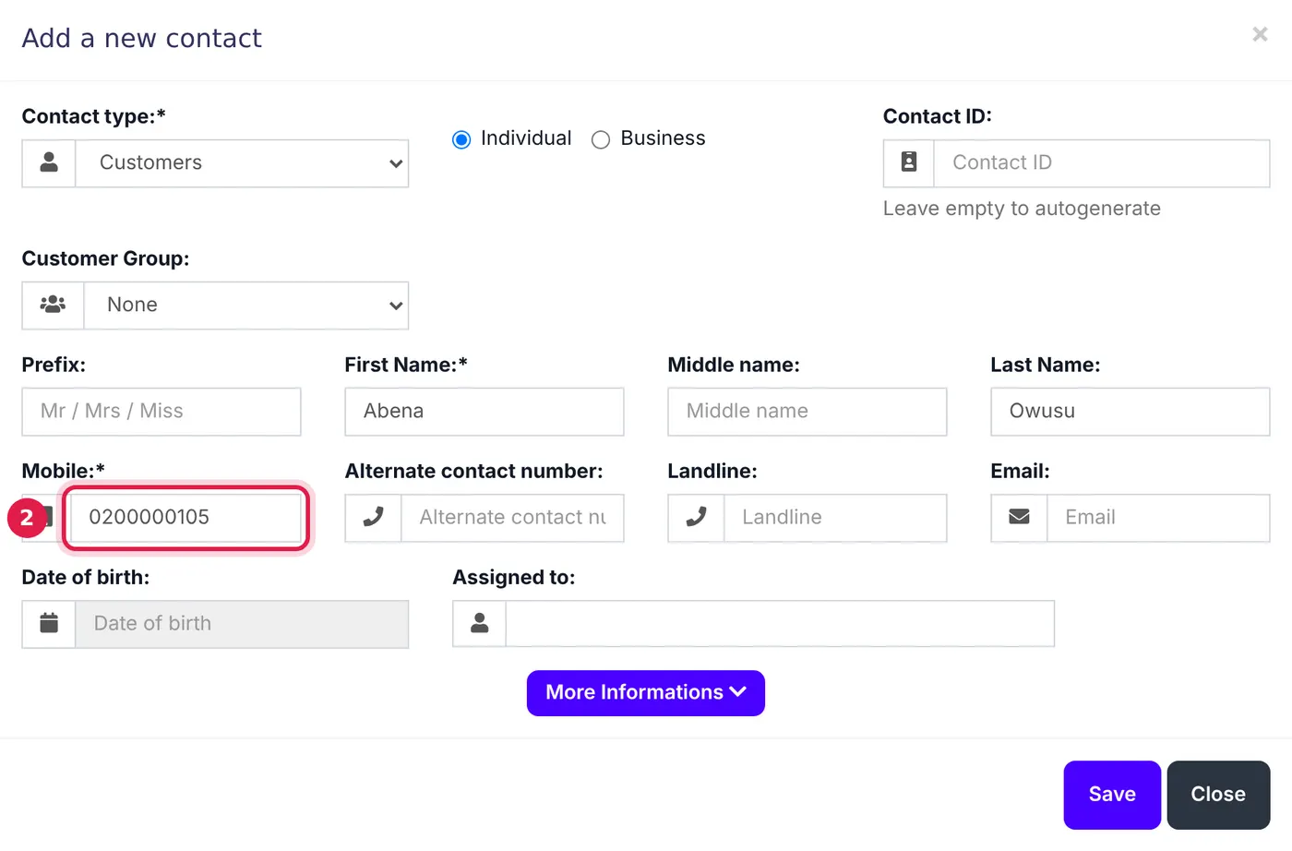Click the 'Add a new contact' heading
Screen dimensions: 1292x851
click(x=142, y=38)
